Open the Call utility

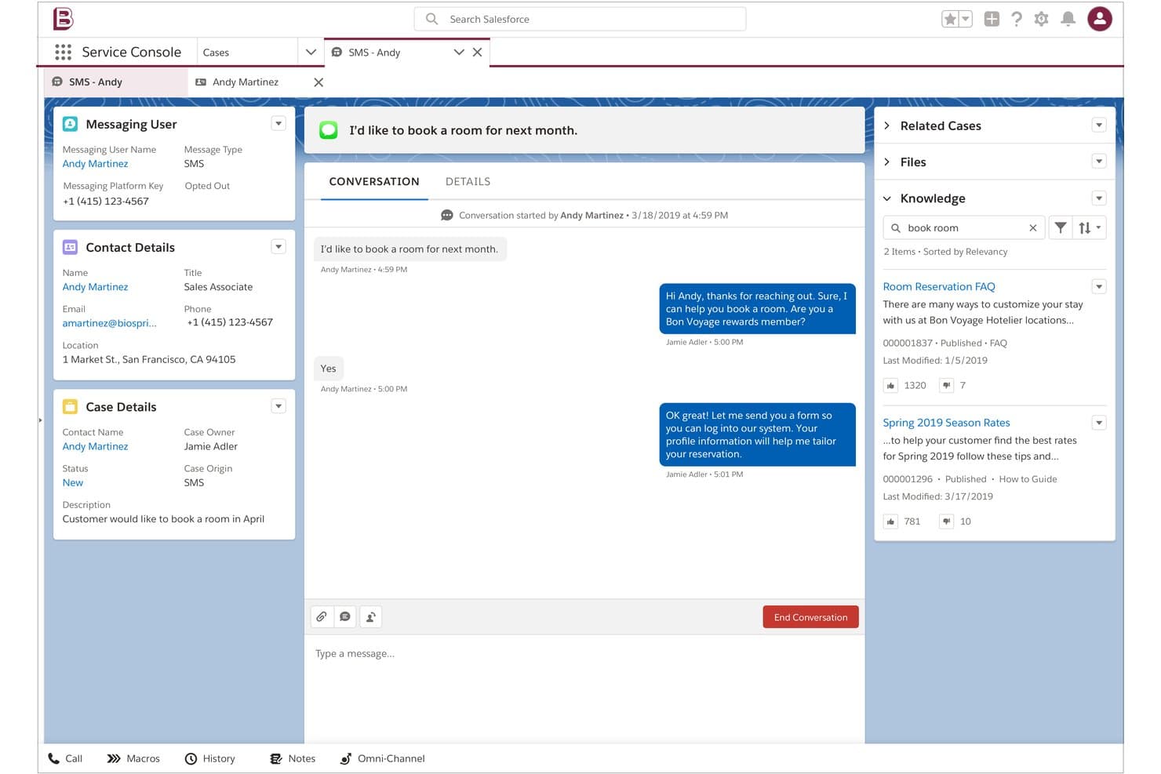[65, 758]
